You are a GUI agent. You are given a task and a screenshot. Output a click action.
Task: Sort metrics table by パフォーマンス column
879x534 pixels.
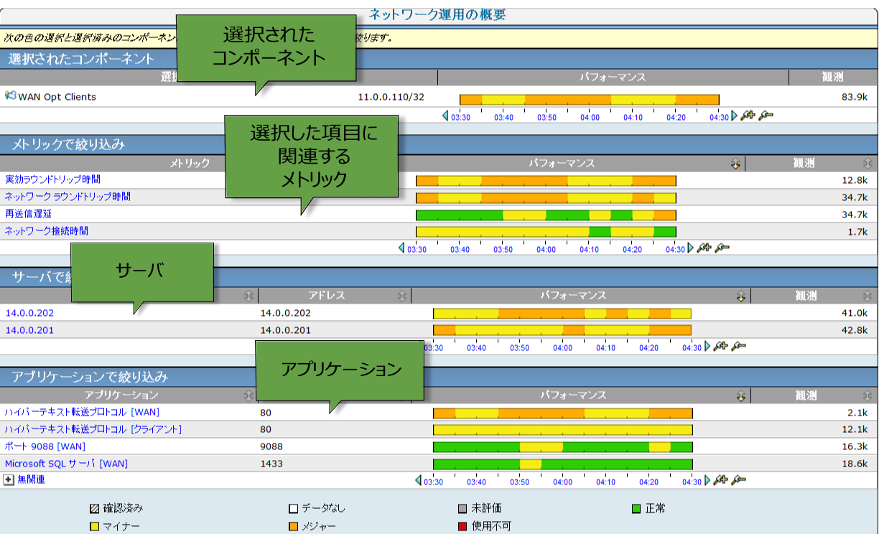point(735,164)
